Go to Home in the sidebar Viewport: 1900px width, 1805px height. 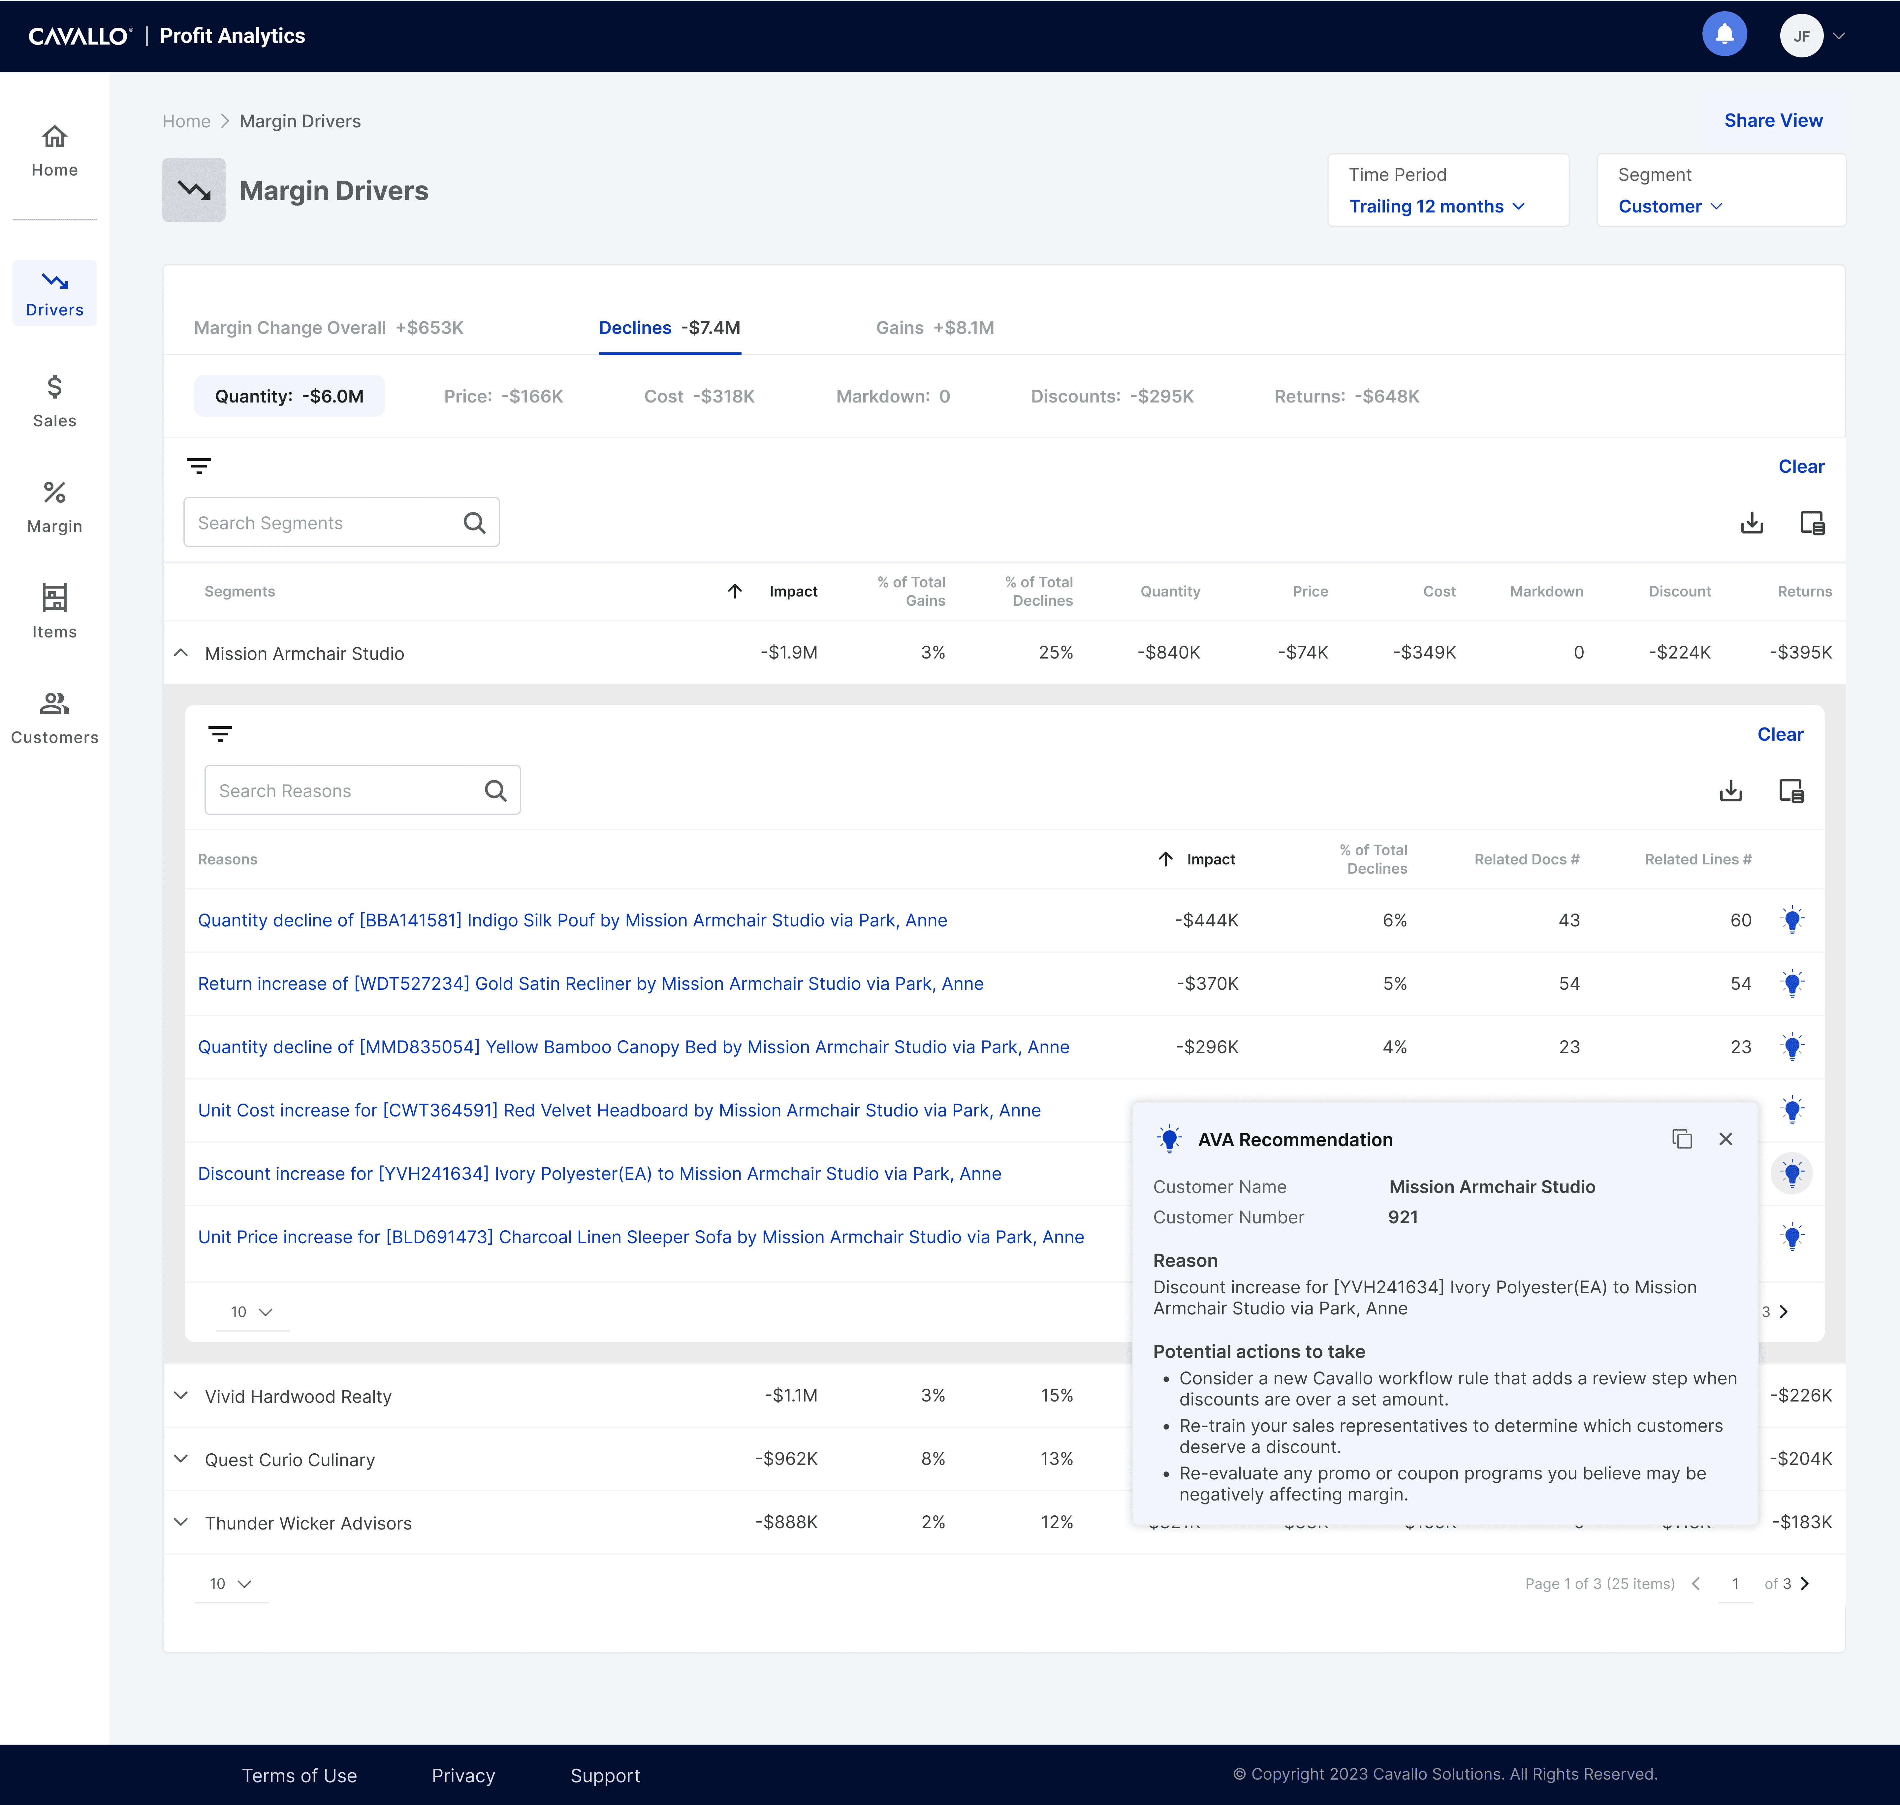pos(55,151)
